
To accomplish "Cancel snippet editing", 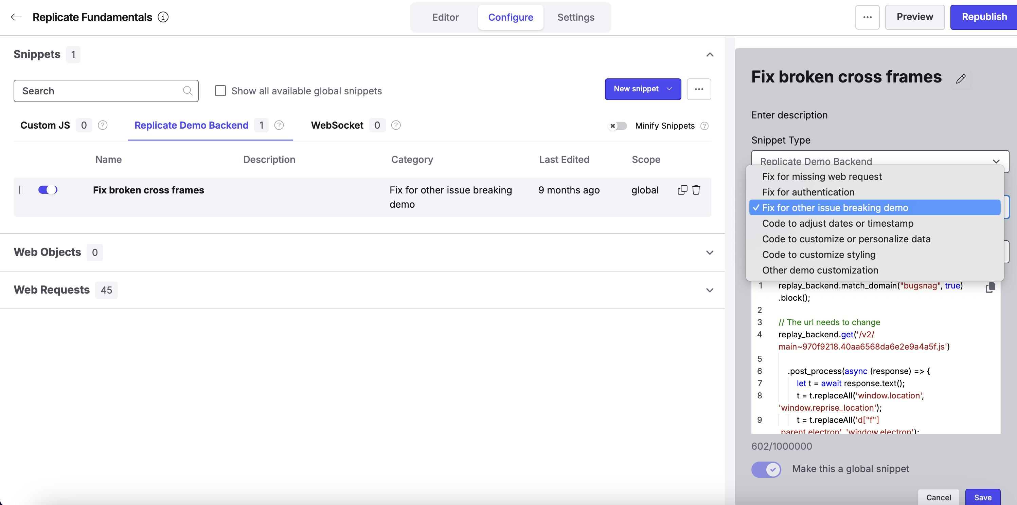I will (x=939, y=497).
